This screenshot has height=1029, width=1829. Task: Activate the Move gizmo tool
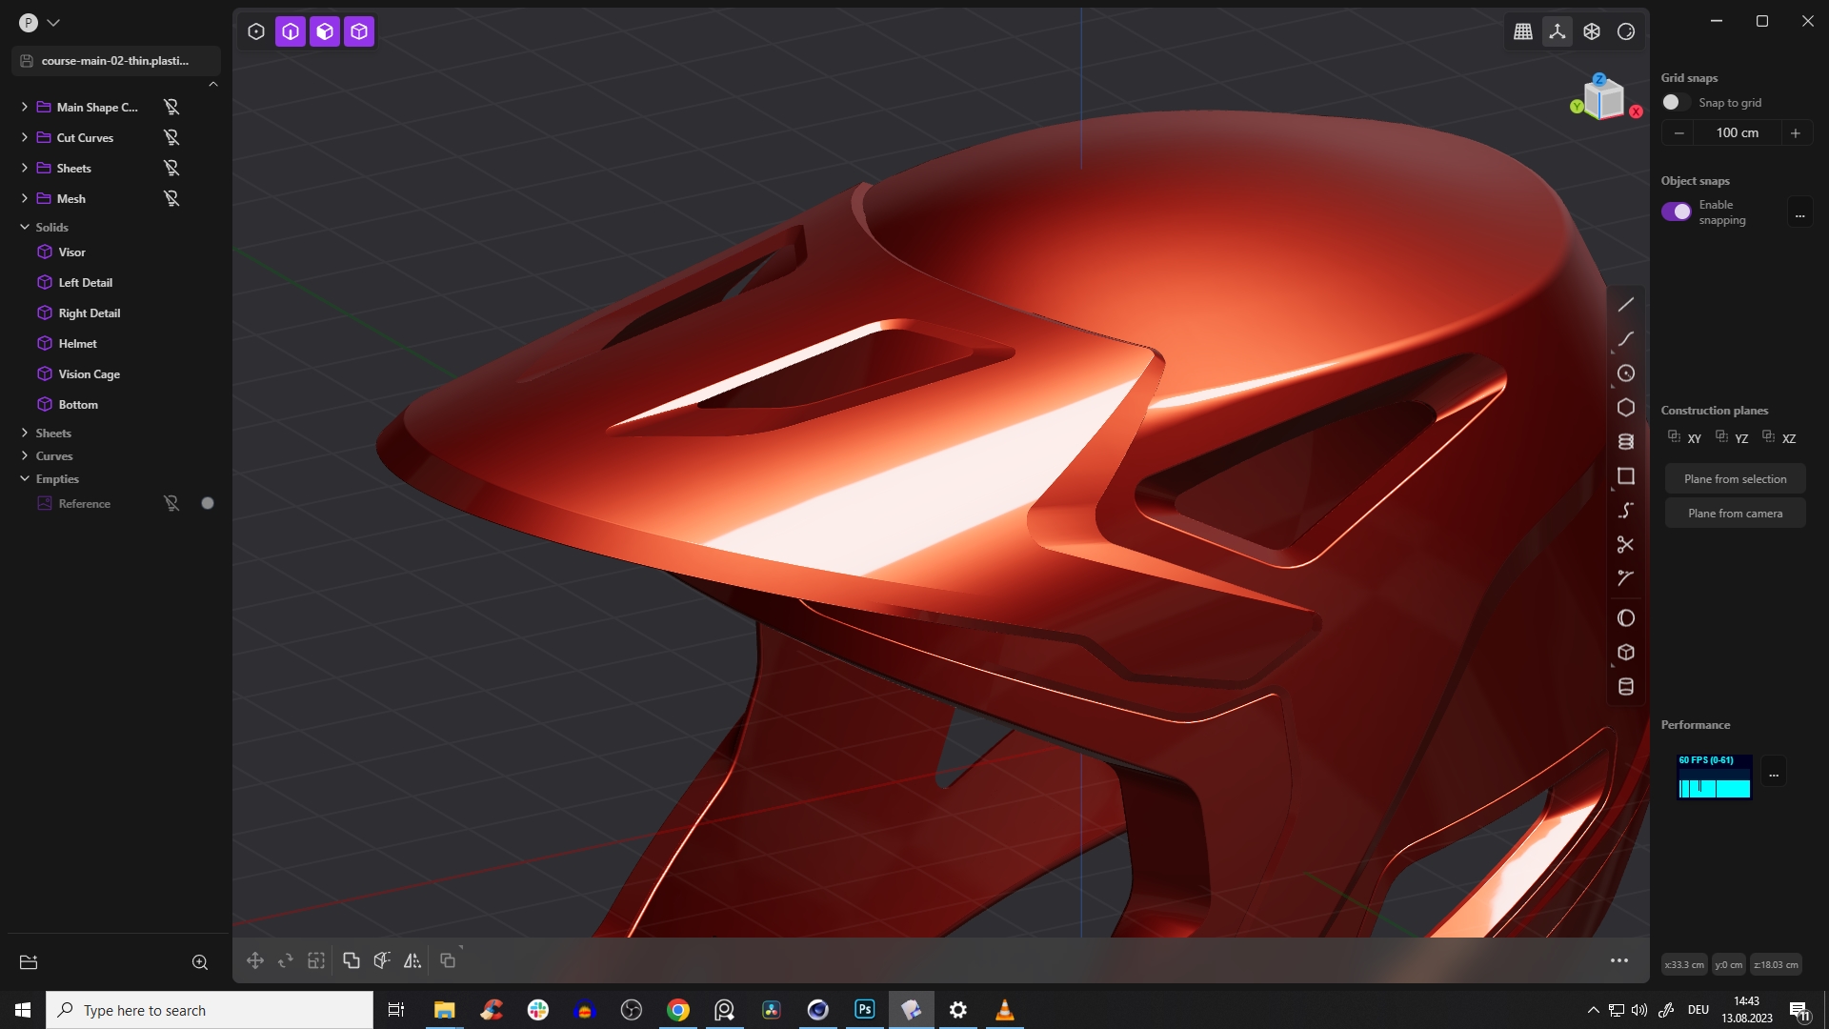254,960
